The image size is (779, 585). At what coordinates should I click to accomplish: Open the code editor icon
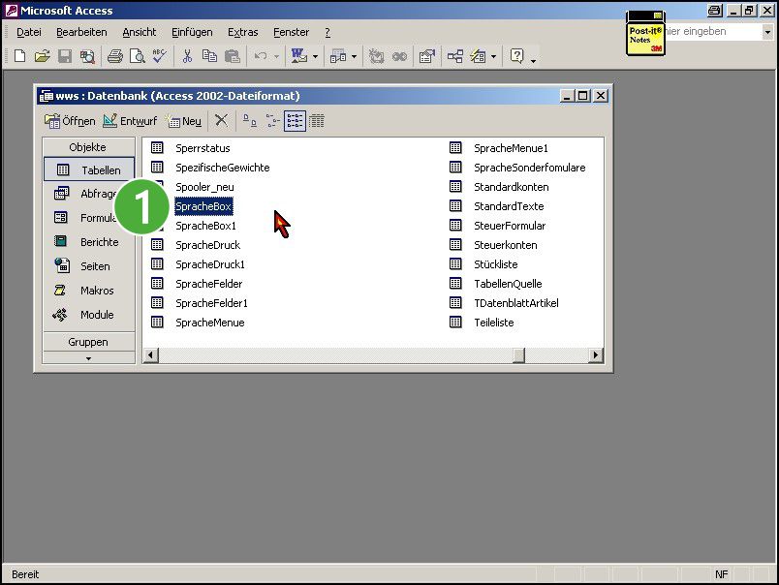pos(377,56)
